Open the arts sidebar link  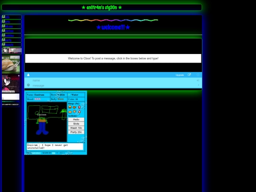11,21
